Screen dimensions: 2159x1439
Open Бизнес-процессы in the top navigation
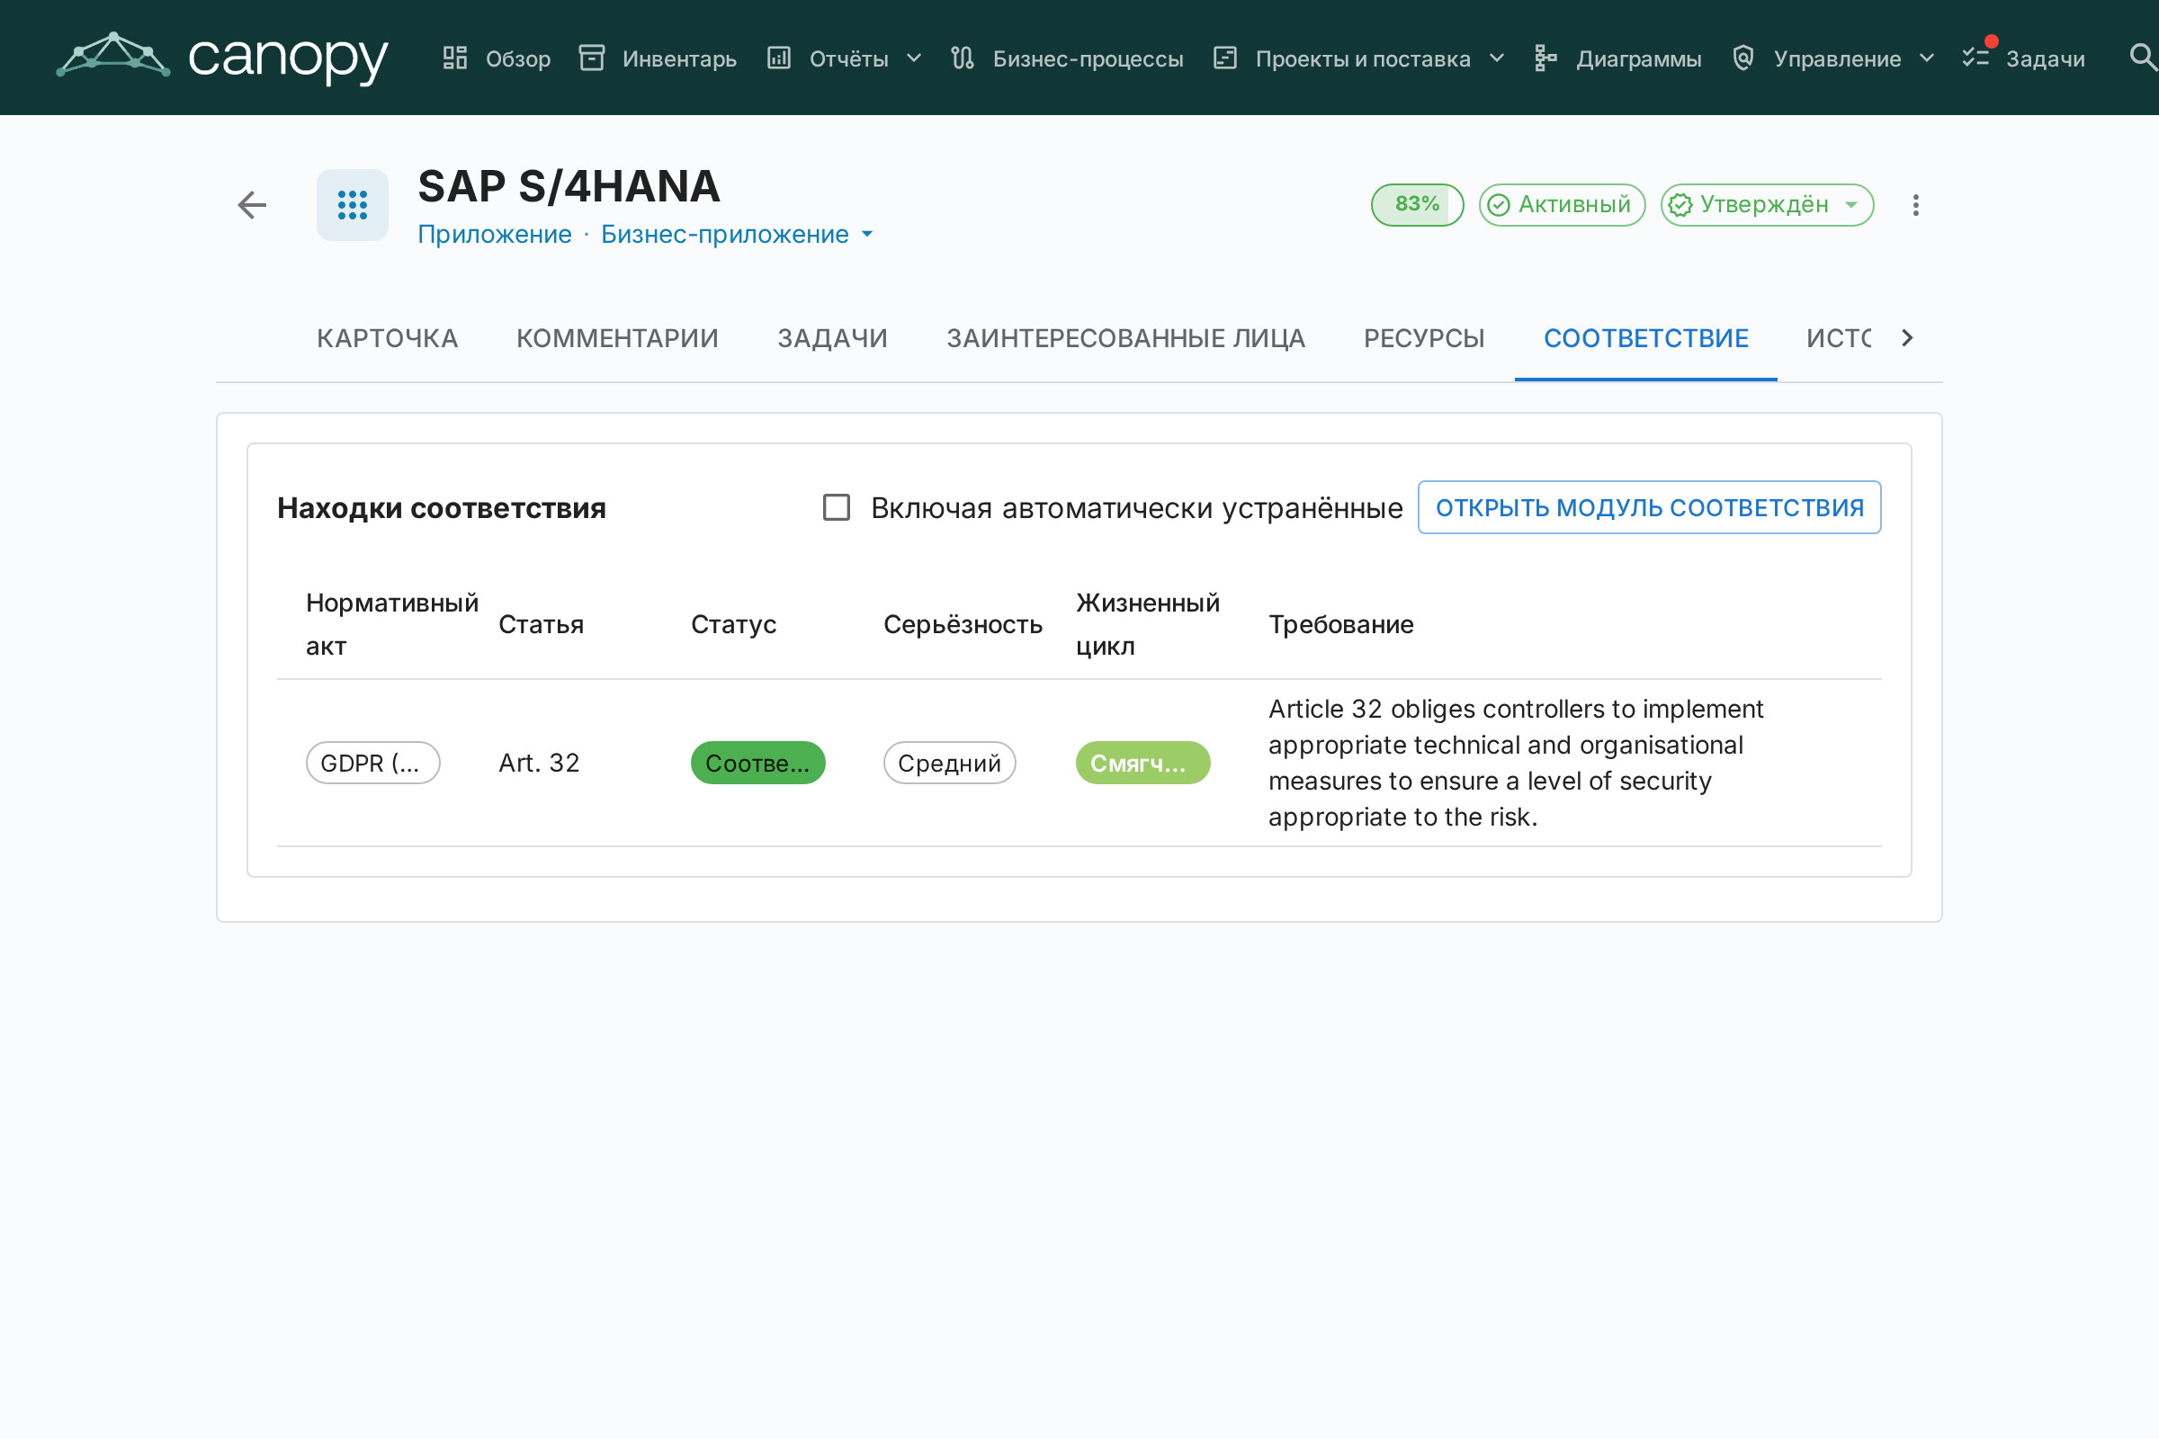tap(1067, 58)
